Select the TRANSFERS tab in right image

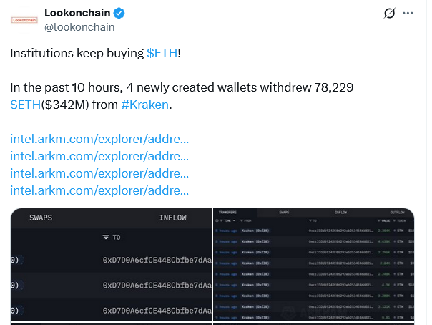pos(227,213)
